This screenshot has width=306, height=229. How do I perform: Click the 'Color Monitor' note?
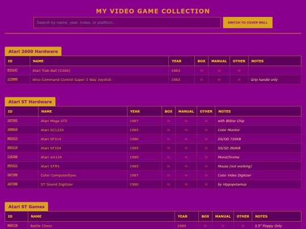click(x=229, y=130)
